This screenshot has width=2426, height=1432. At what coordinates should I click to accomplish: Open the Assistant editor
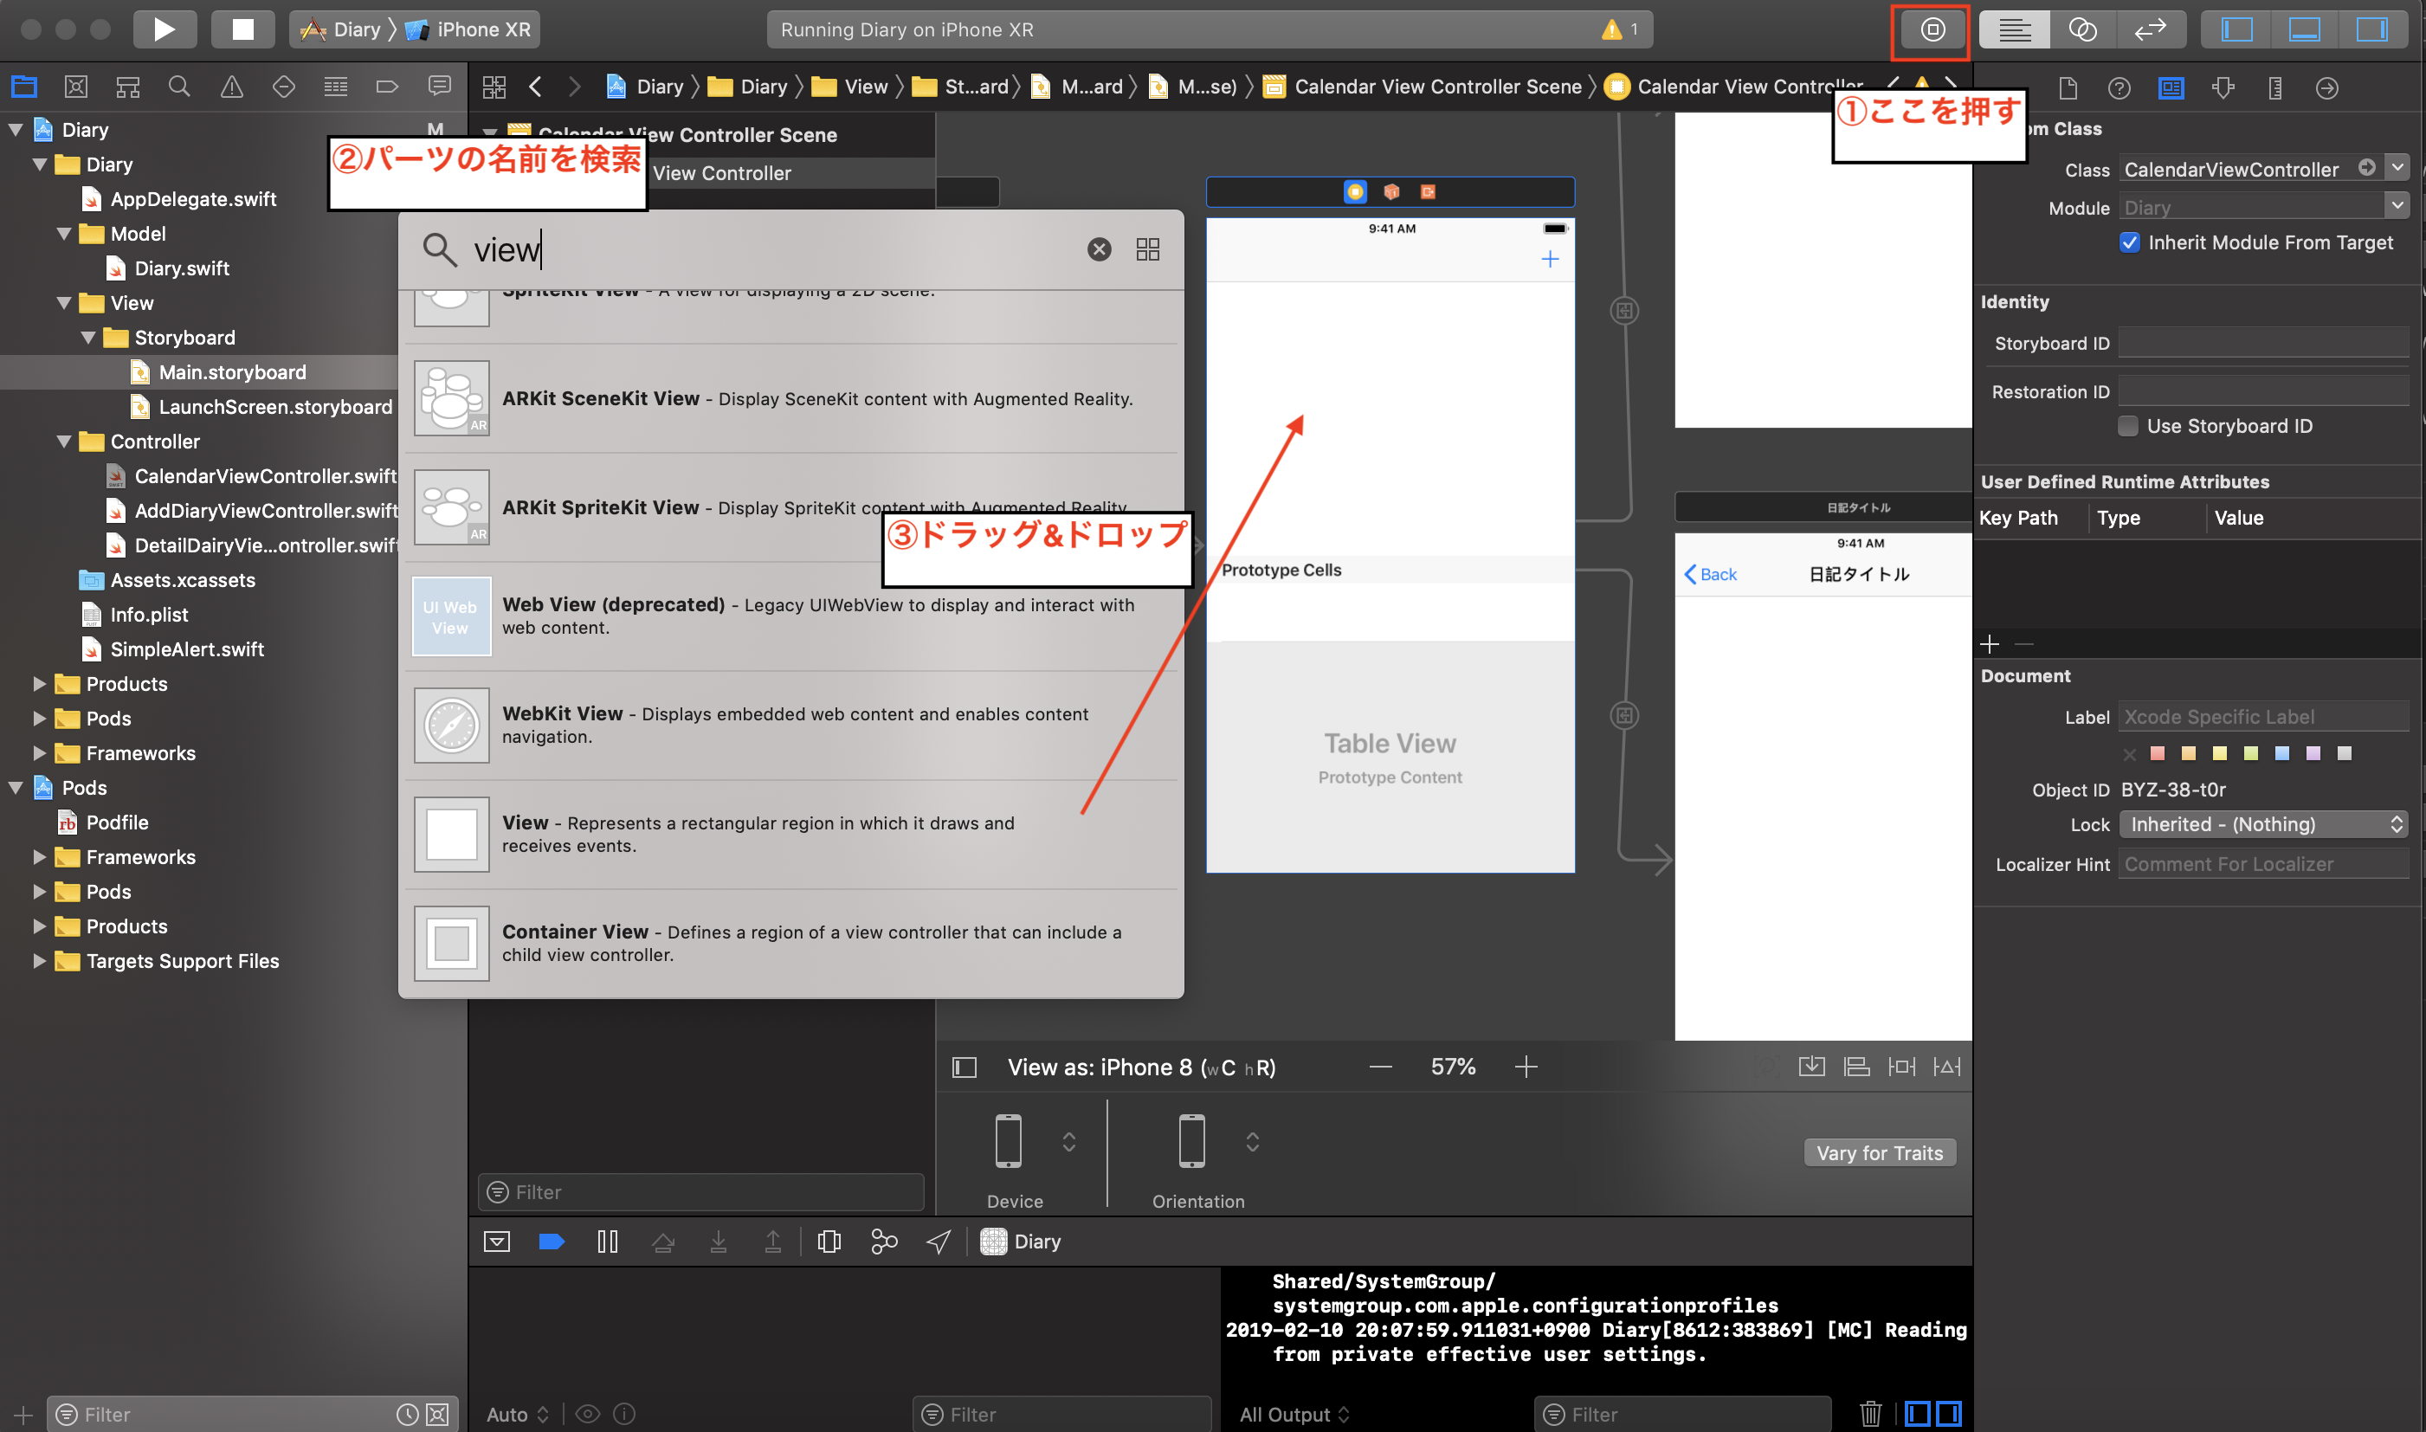pyautogui.click(x=2081, y=30)
